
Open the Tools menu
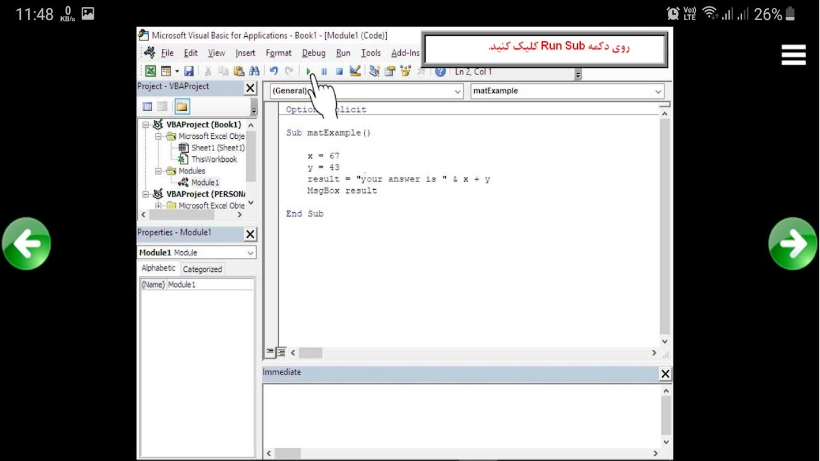[x=371, y=53]
